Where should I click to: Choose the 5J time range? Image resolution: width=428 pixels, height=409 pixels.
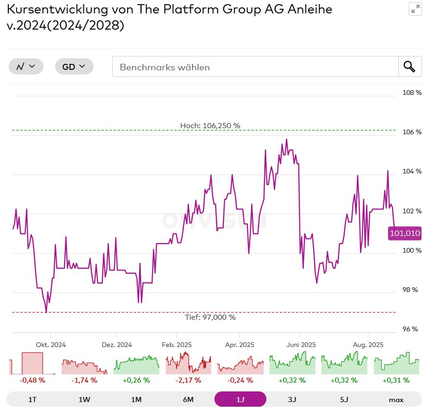(x=344, y=399)
